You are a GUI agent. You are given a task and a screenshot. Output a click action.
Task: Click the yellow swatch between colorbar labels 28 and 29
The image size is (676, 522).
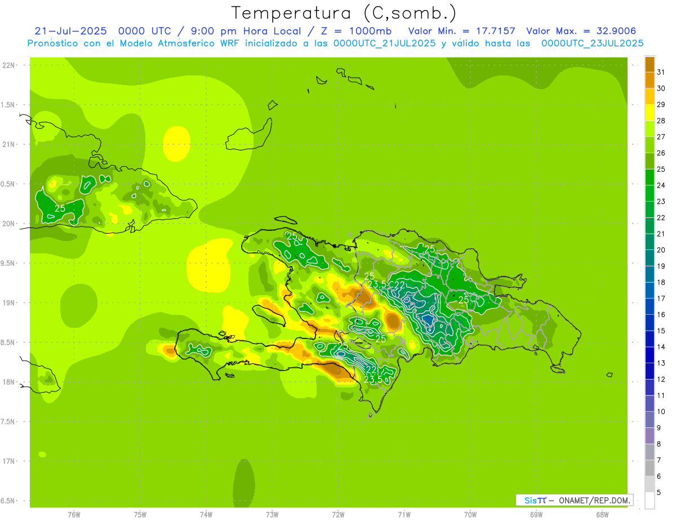click(x=650, y=113)
